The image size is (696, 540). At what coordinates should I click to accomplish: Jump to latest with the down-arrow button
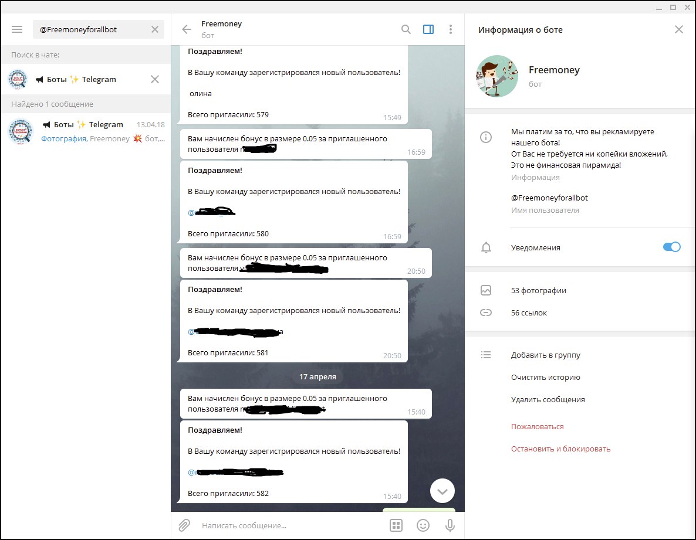coord(442,491)
